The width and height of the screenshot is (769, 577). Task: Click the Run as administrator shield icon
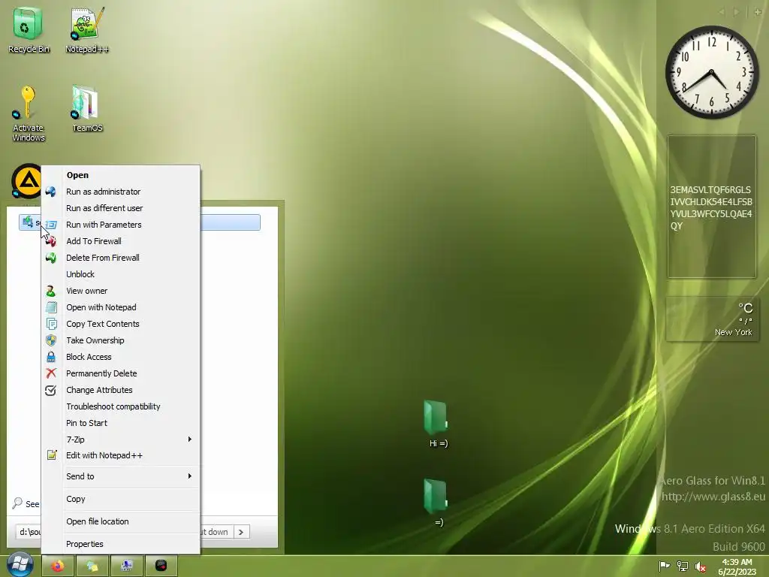click(x=50, y=192)
